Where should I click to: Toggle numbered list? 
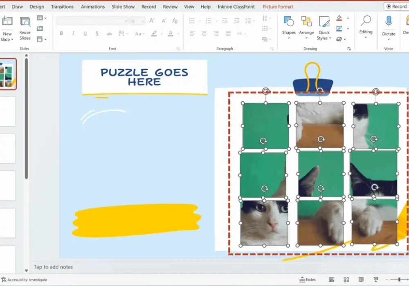(209, 20)
